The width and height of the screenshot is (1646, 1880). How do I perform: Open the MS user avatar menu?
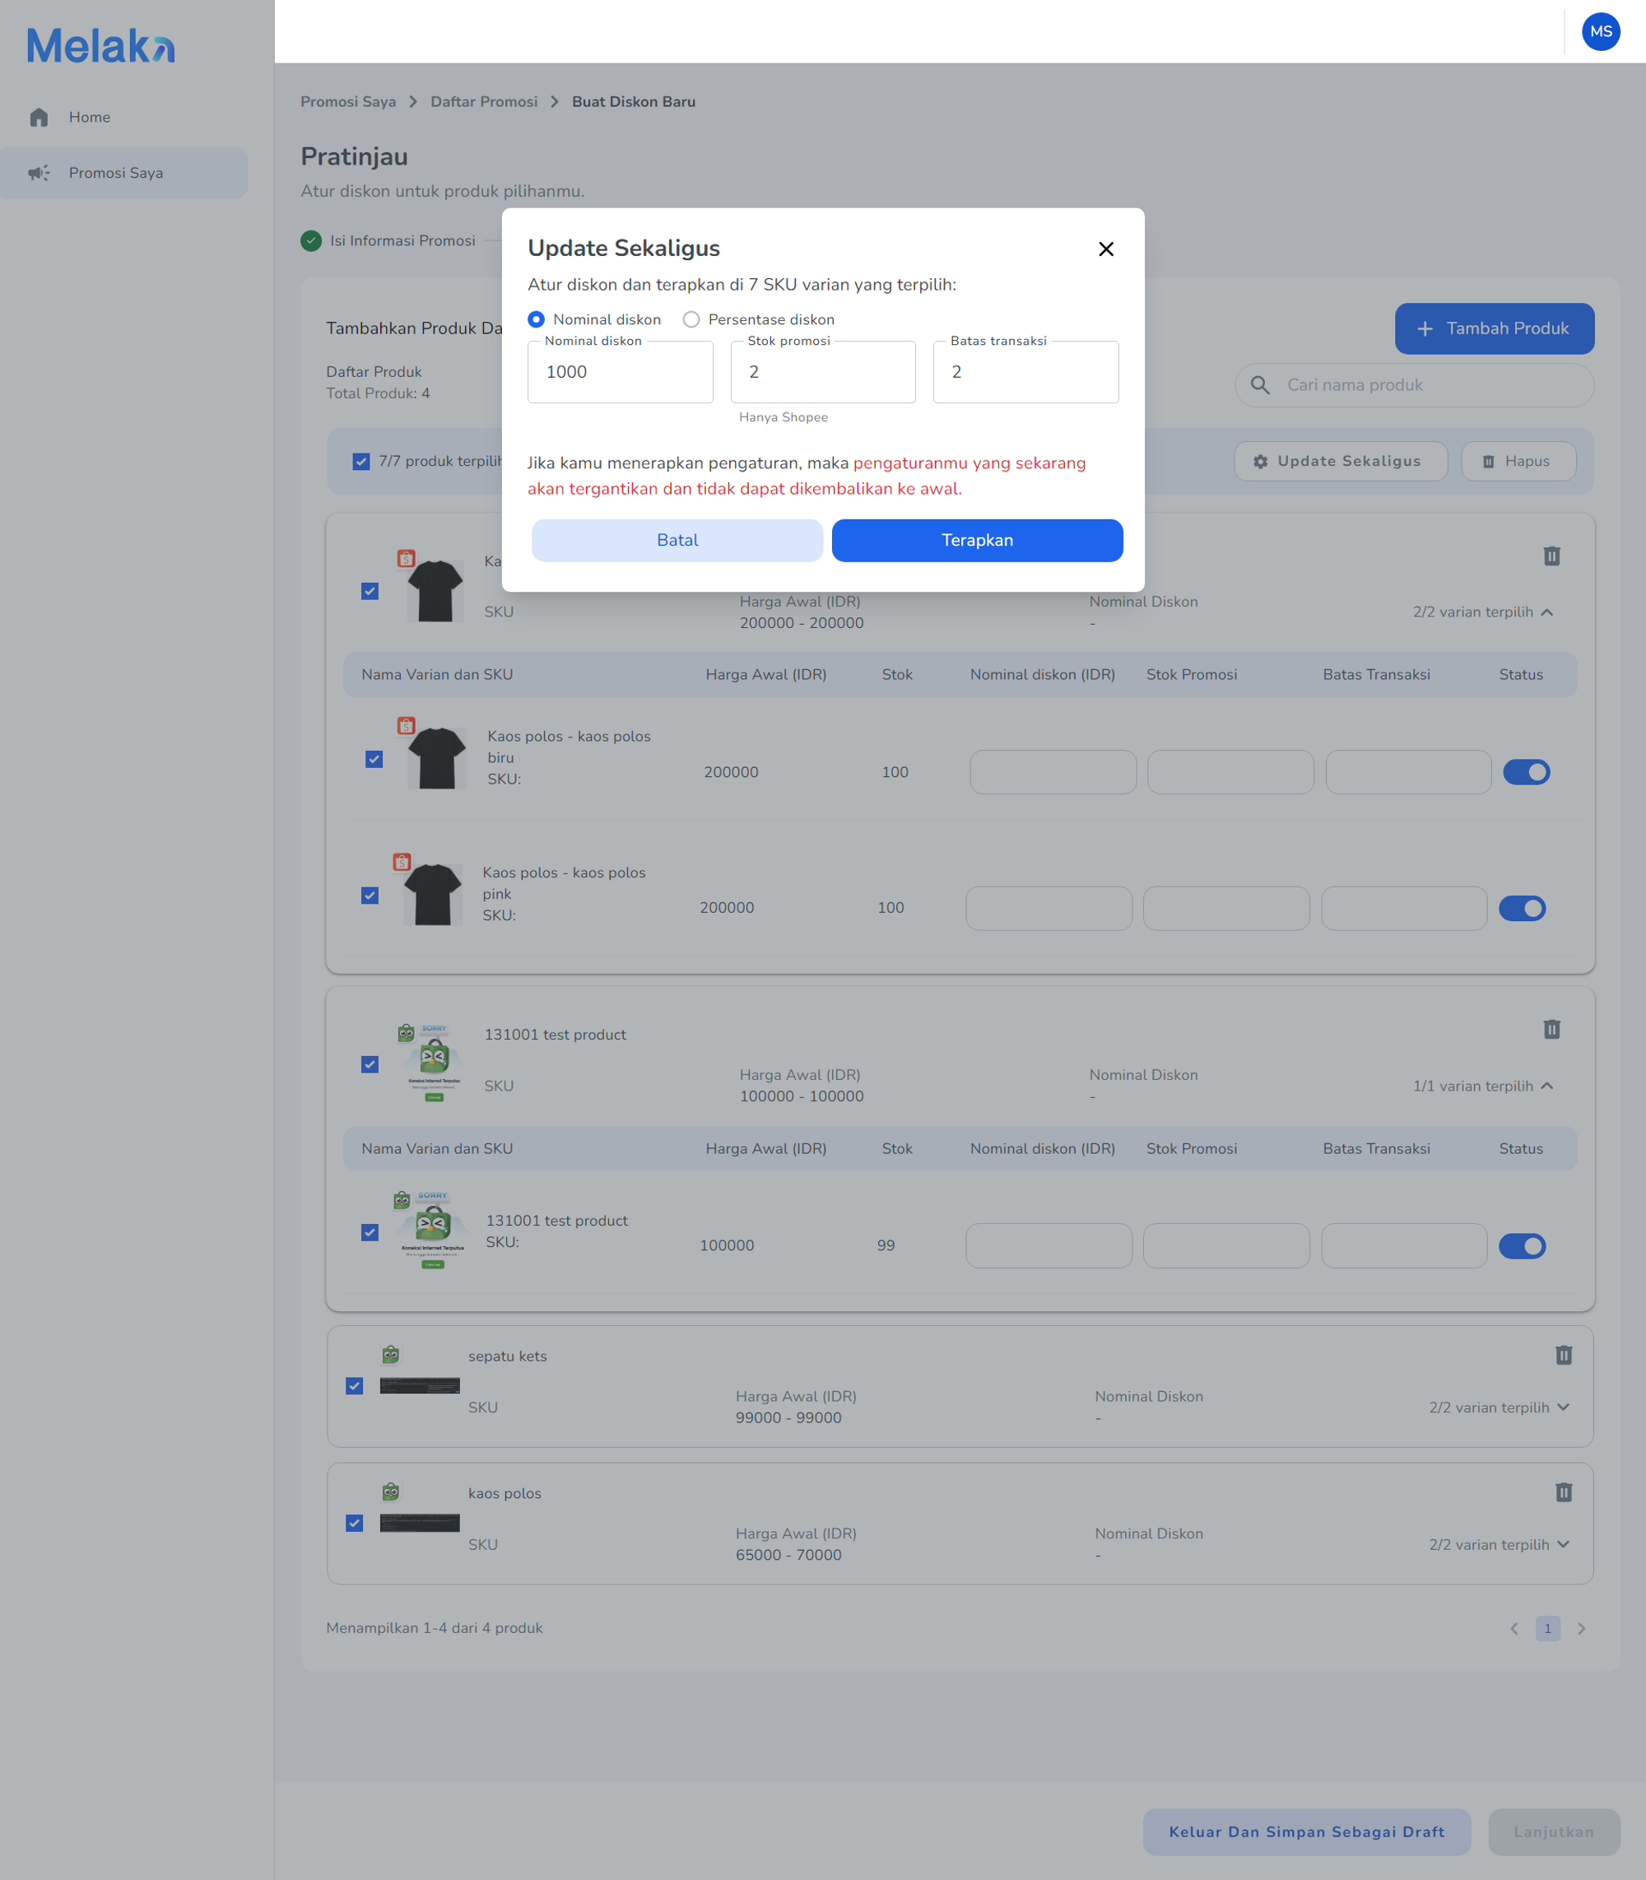tap(1600, 31)
